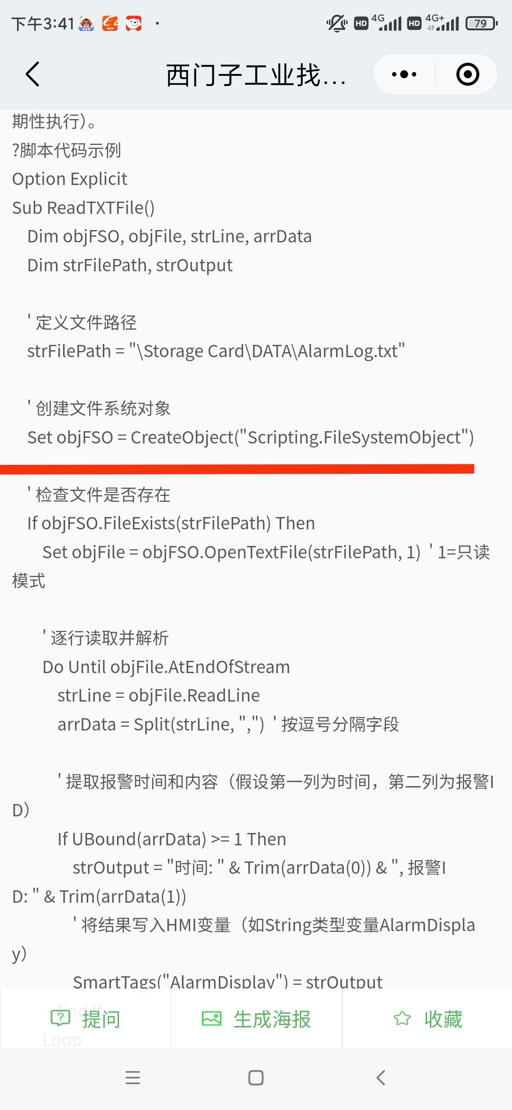Tap the 提问 question button
This screenshot has width=512, height=1110.
[86, 1019]
